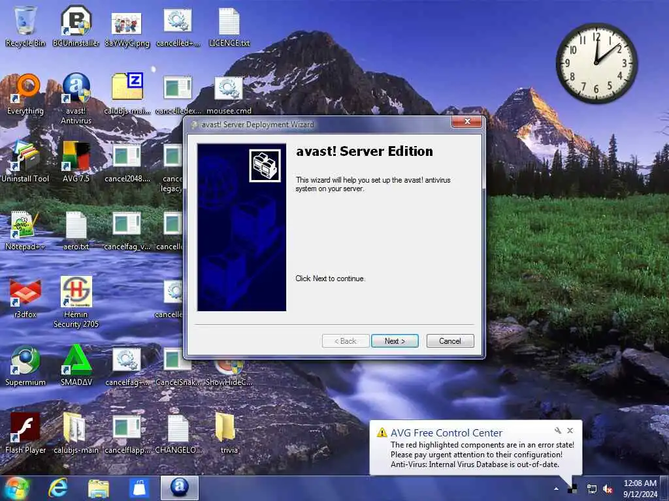Click the AVG Free Control Center title
Viewport: 669px width, 501px height.
446,433
